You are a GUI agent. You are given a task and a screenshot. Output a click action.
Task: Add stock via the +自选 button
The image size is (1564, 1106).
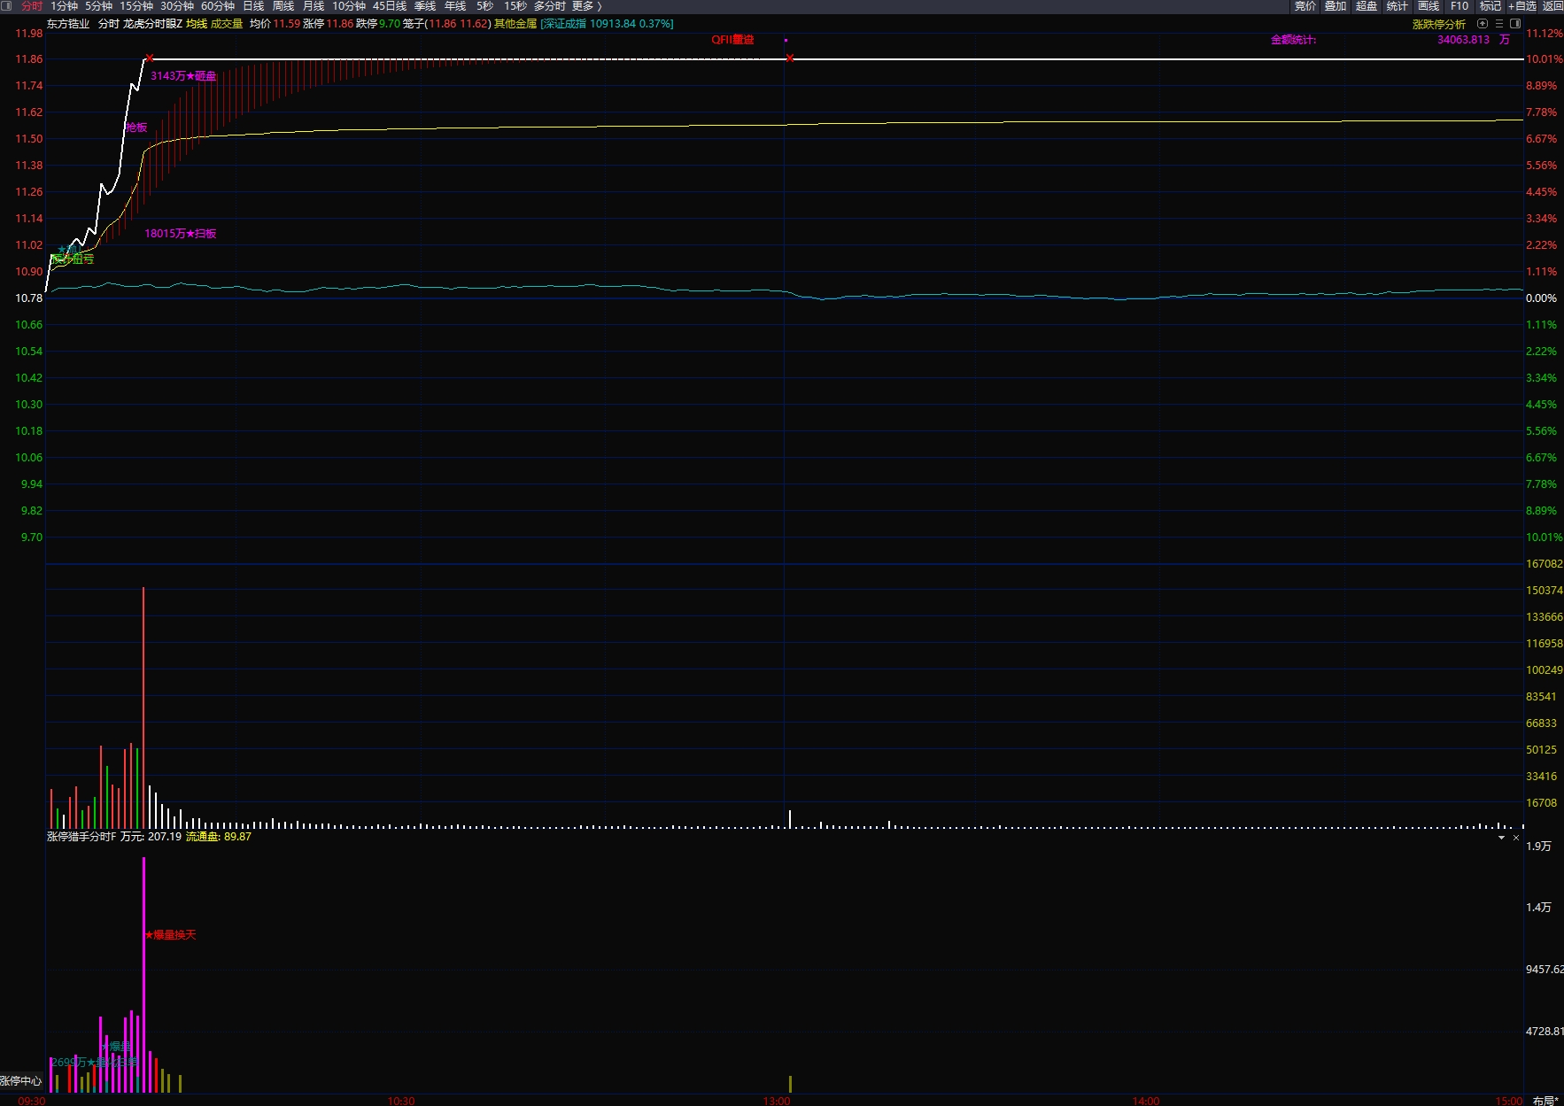pos(1522,6)
